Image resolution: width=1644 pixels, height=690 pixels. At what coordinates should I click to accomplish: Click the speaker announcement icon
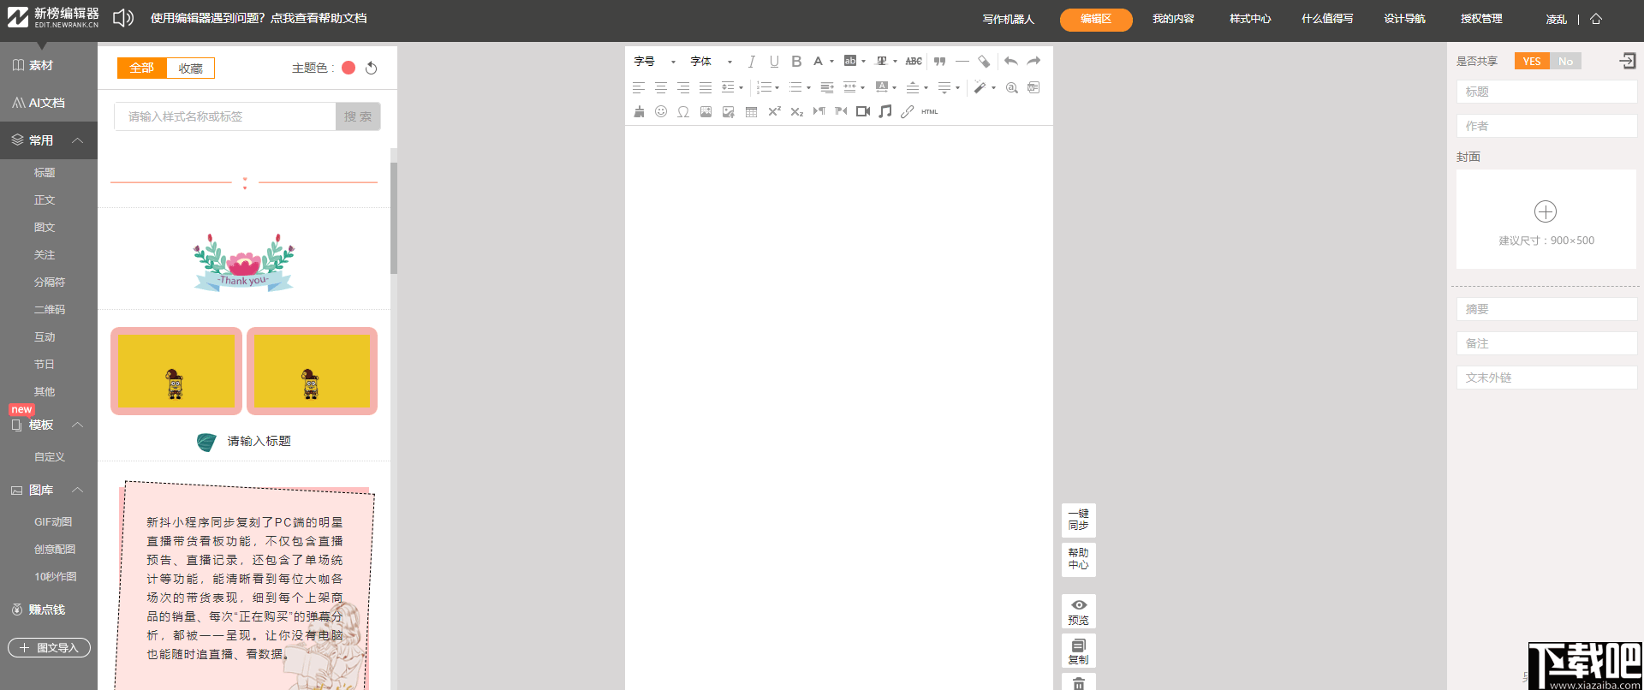(x=123, y=18)
